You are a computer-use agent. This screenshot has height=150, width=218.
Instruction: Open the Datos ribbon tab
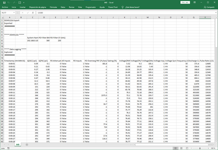(63, 7)
